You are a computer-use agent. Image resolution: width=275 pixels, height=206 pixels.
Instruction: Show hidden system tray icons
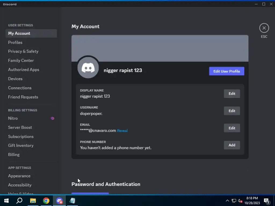pos(227,201)
